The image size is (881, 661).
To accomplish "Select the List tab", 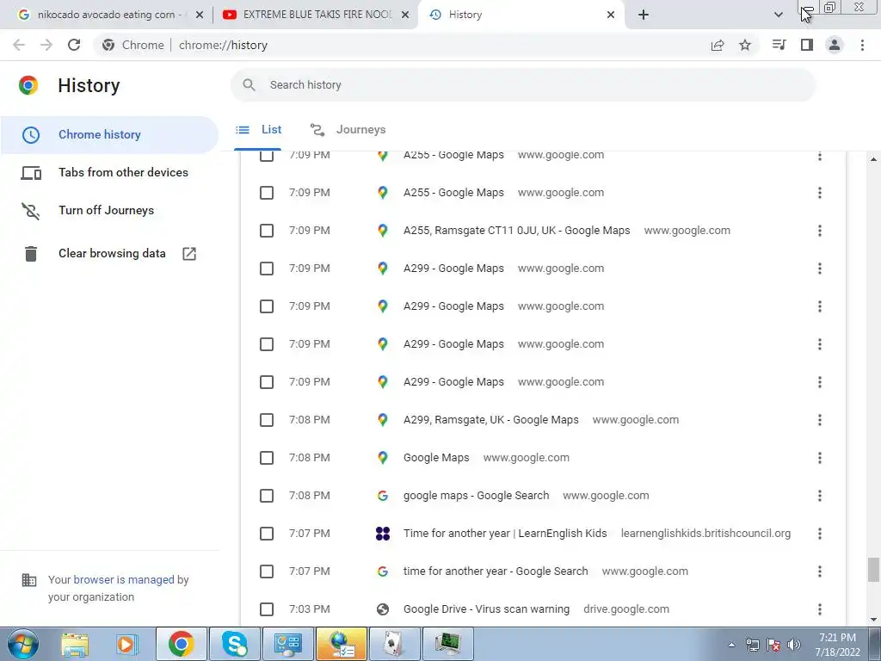I will tap(258, 130).
